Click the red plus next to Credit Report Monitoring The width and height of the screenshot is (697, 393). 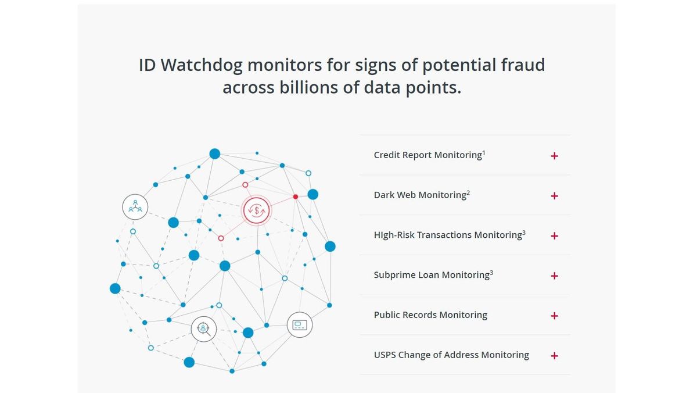tap(554, 156)
